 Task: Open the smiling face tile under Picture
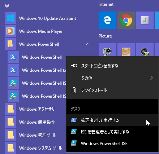click(126, 50)
